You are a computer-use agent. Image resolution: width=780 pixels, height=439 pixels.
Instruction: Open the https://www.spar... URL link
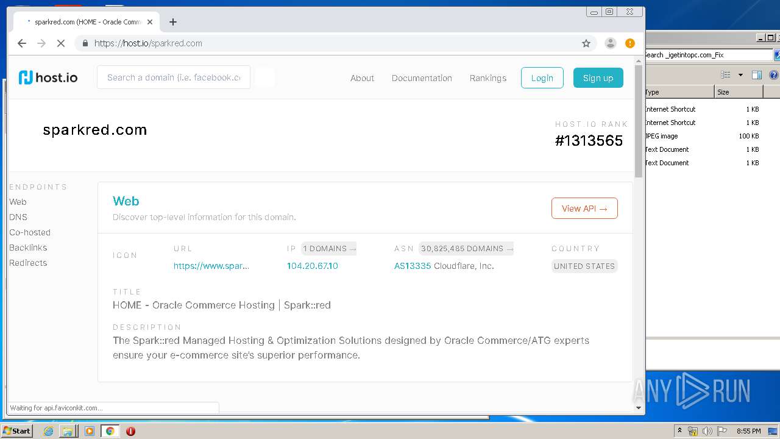pyautogui.click(x=211, y=266)
